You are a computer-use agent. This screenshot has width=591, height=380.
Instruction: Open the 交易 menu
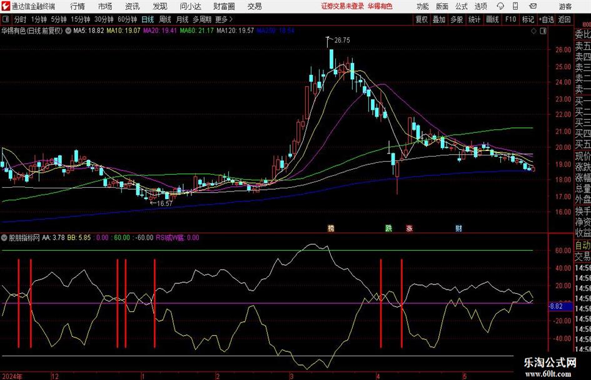(x=255, y=6)
